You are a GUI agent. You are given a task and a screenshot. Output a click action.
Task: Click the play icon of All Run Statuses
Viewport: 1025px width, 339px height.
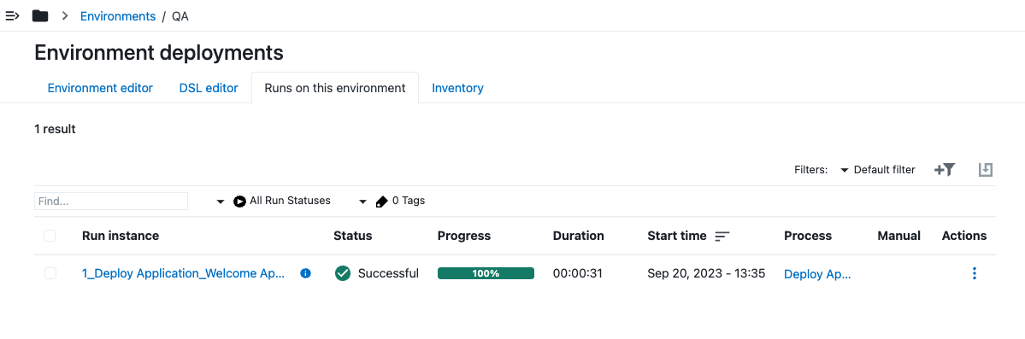[240, 202]
